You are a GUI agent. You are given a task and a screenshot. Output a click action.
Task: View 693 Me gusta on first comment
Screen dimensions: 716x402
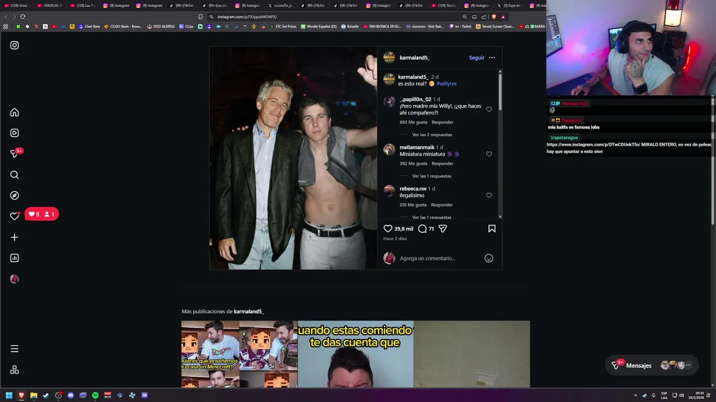point(413,122)
